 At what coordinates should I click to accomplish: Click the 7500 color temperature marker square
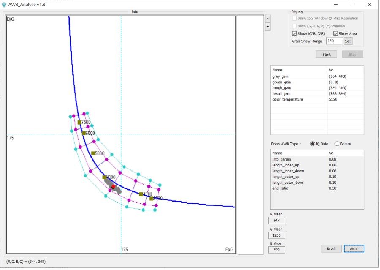click(79, 122)
